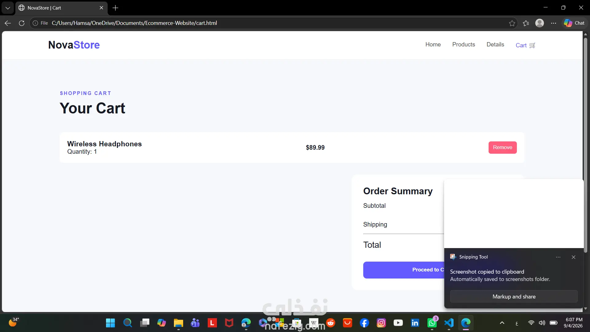Go to the Products nav link
Image resolution: width=590 pixels, height=332 pixels.
(463, 45)
